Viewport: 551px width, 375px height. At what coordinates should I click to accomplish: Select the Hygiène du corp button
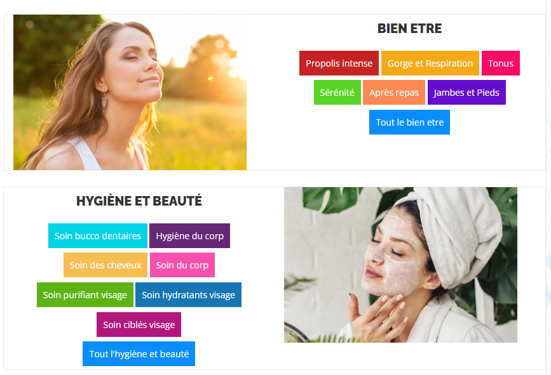[x=189, y=236]
